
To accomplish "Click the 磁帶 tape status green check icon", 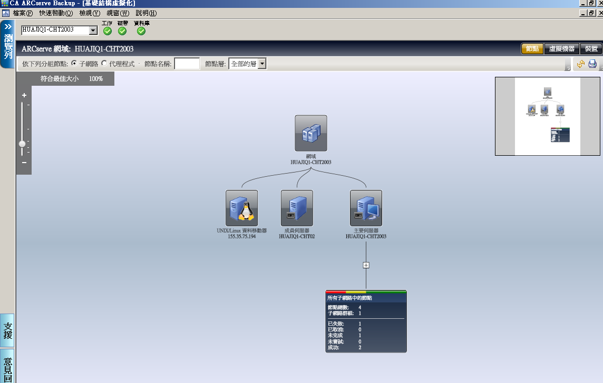I will pos(122,31).
